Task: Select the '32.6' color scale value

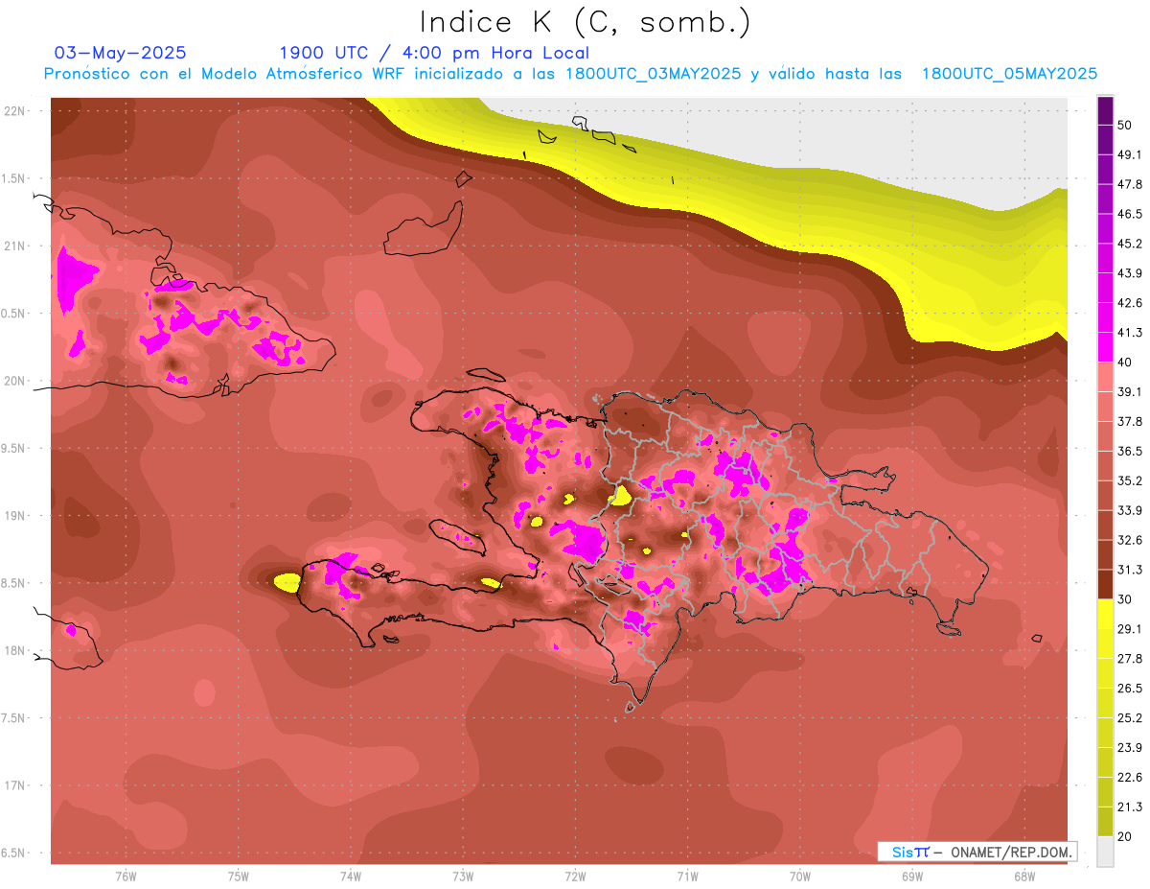Action: click(1130, 540)
